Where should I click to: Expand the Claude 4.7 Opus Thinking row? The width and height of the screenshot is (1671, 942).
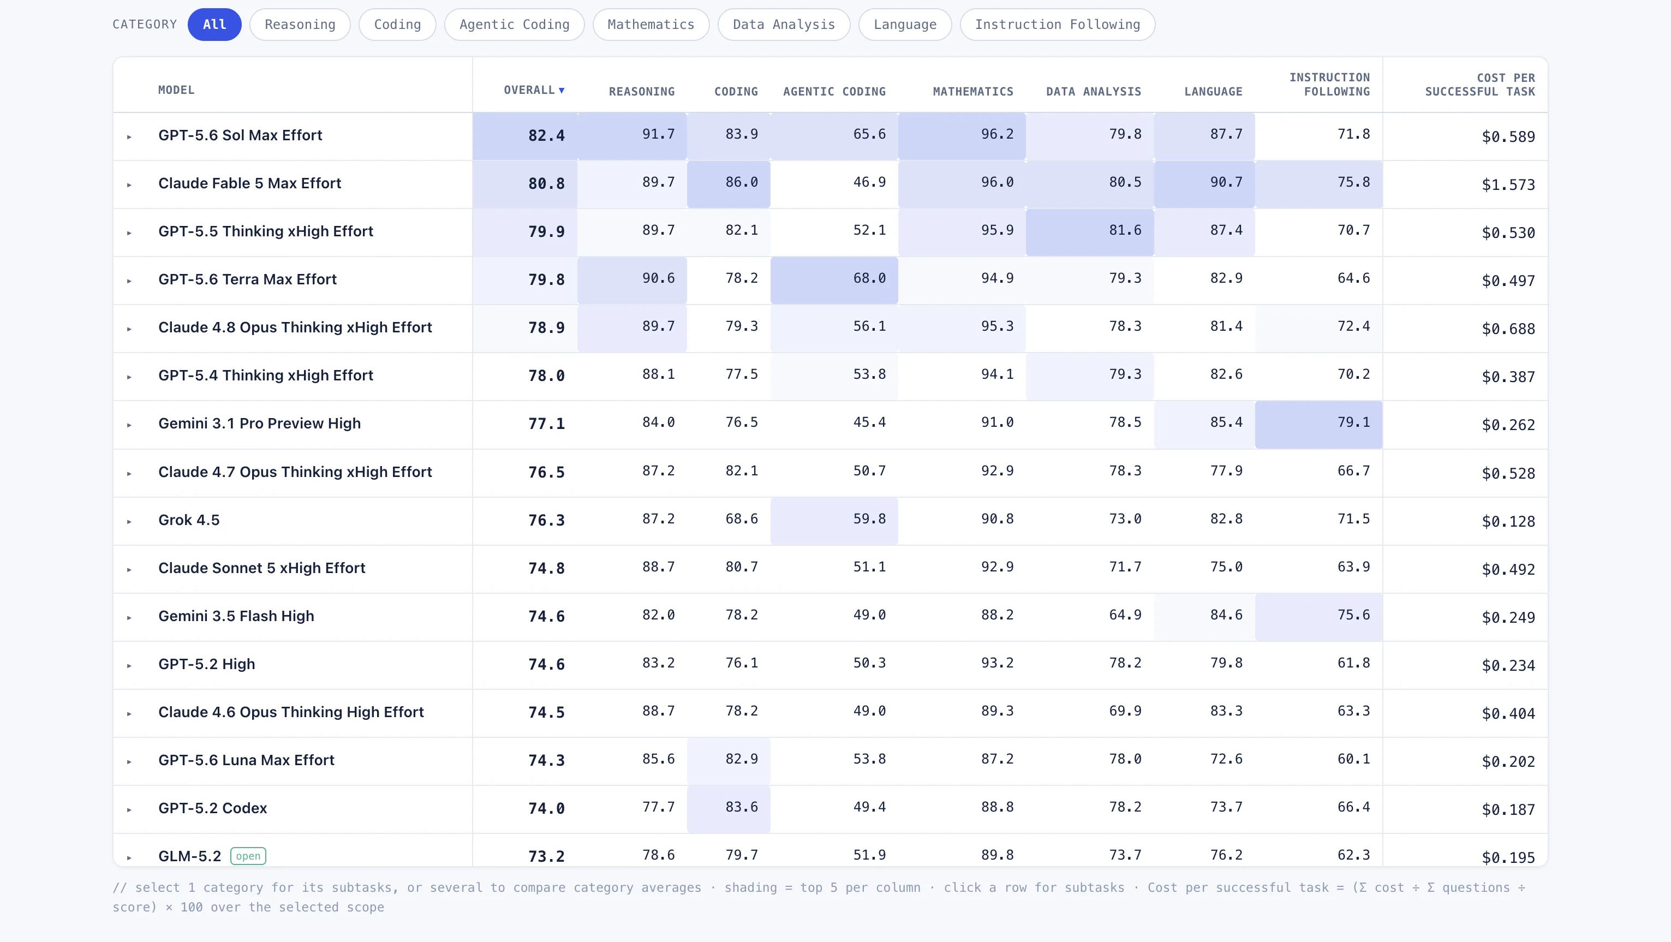pos(129,474)
